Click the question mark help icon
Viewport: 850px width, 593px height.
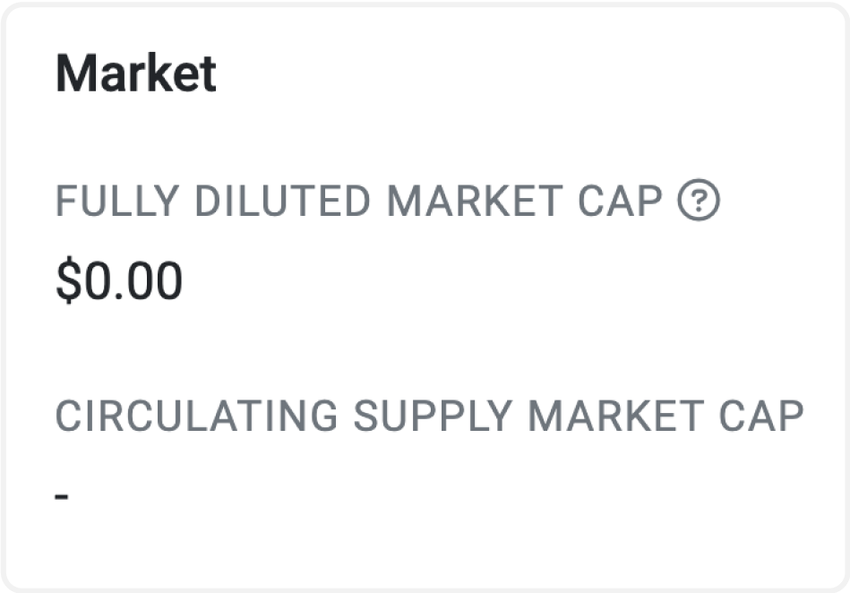click(x=699, y=200)
